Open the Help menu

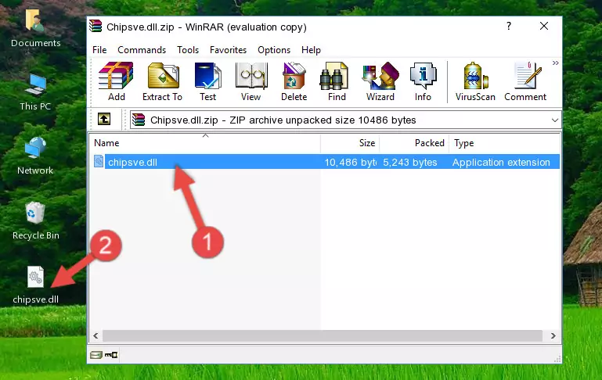click(311, 50)
